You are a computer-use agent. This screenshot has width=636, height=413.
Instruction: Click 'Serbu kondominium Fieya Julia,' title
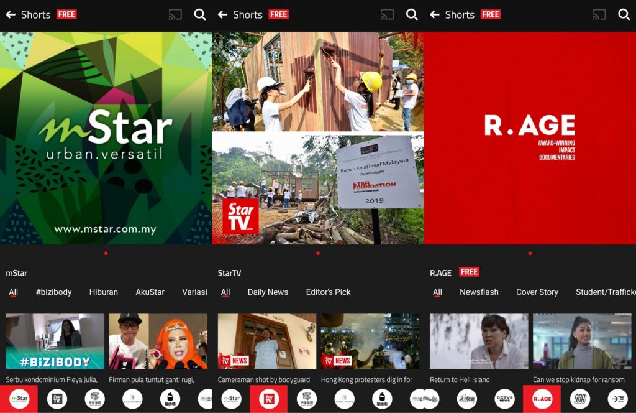[x=52, y=379]
